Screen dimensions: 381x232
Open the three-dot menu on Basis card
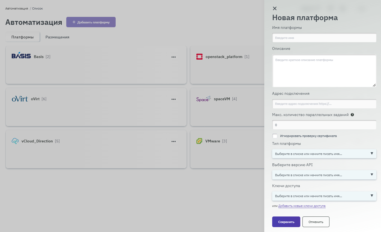tap(173, 57)
